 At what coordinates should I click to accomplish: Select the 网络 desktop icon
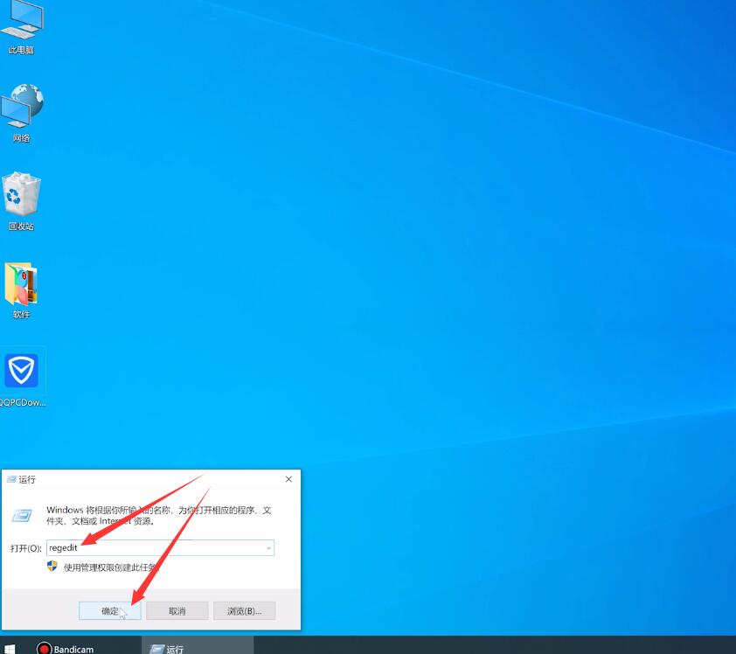22,113
